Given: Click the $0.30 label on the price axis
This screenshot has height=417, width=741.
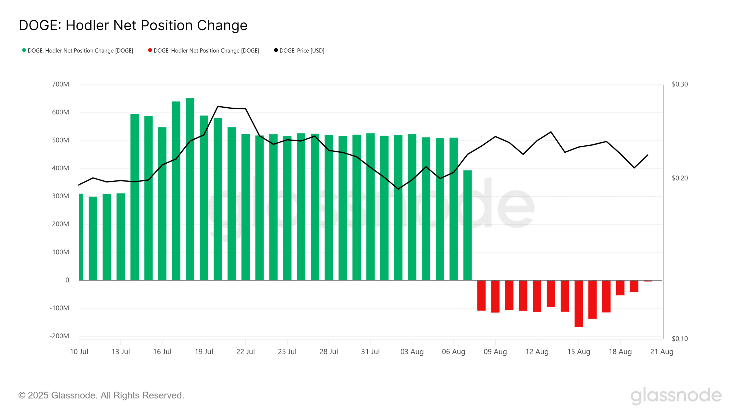Looking at the screenshot, I should pyautogui.click(x=680, y=84).
